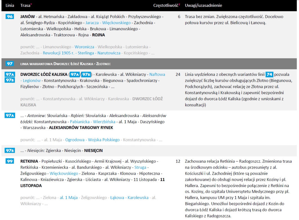Click the line 74 badge in remarks

269,74
